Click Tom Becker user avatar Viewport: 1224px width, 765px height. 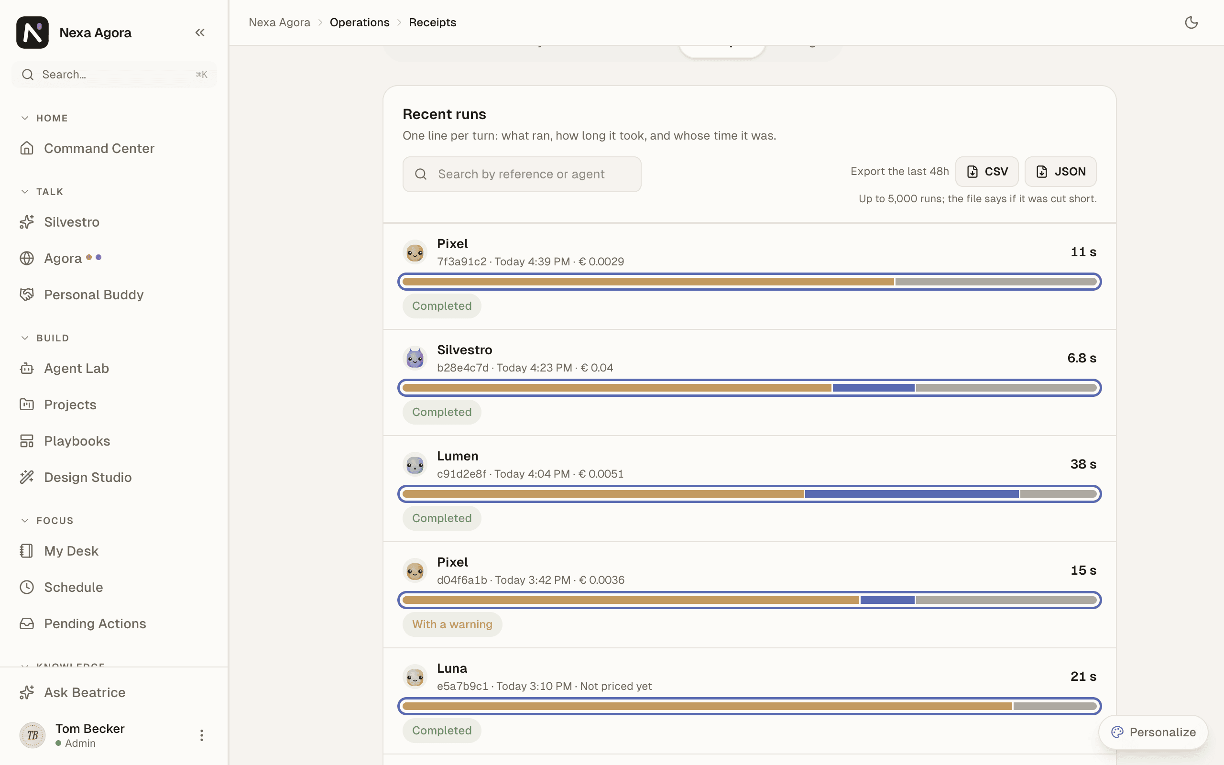click(33, 735)
